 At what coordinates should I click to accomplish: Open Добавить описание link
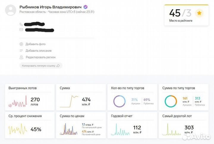click(x=38, y=50)
